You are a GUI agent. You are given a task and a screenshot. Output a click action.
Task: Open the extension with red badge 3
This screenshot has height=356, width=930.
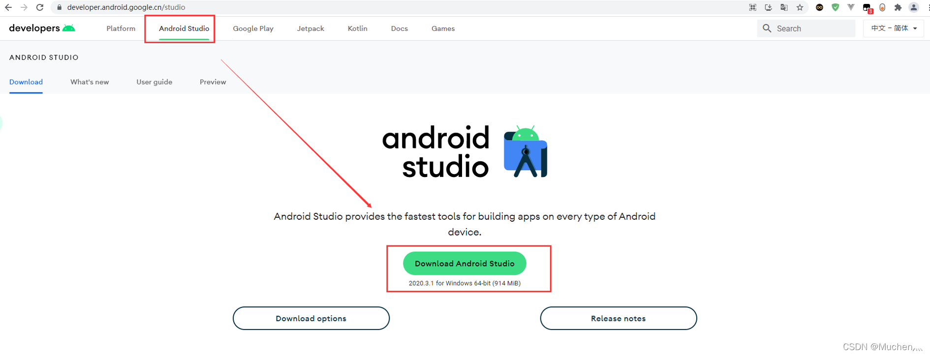(867, 8)
